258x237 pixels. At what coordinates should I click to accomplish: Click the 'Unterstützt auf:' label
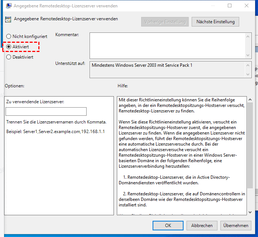click(70, 63)
